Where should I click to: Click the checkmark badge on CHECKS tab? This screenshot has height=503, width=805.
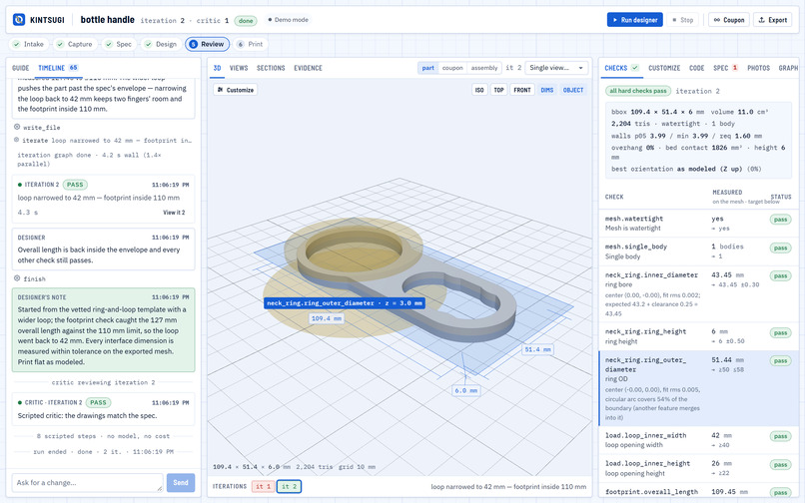click(635, 67)
